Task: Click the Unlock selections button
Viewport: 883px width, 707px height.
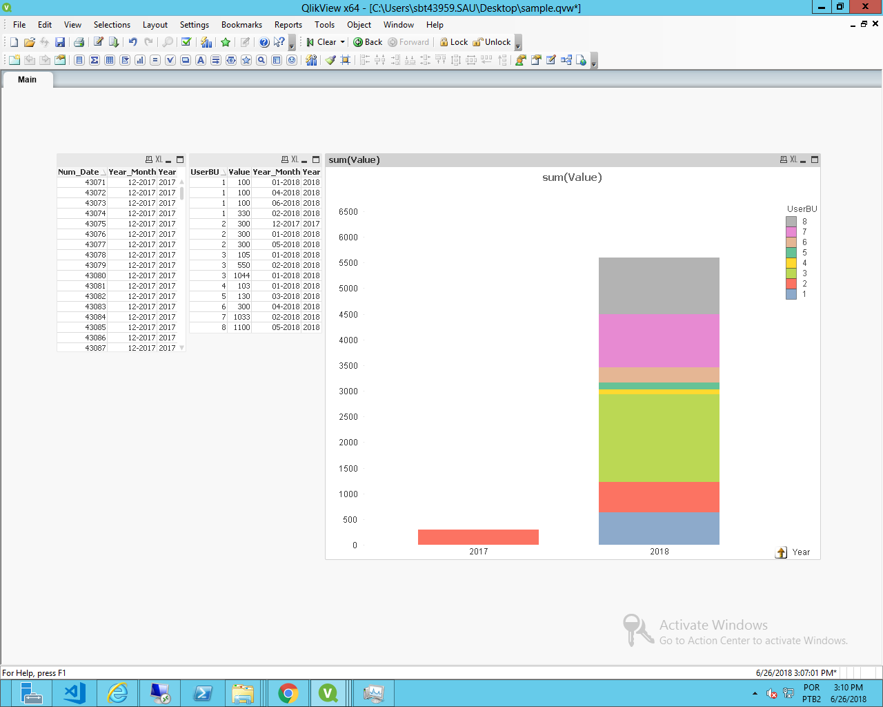Action: tap(492, 42)
